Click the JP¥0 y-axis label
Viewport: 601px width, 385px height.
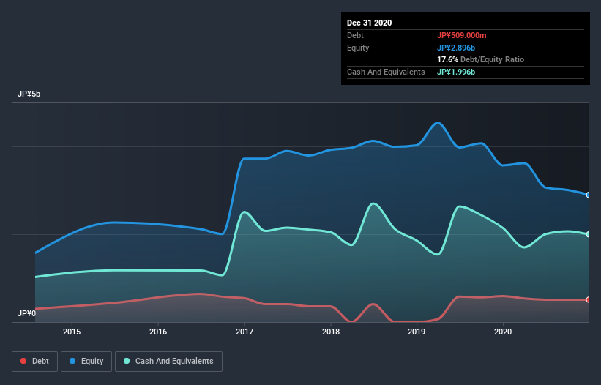[26, 314]
